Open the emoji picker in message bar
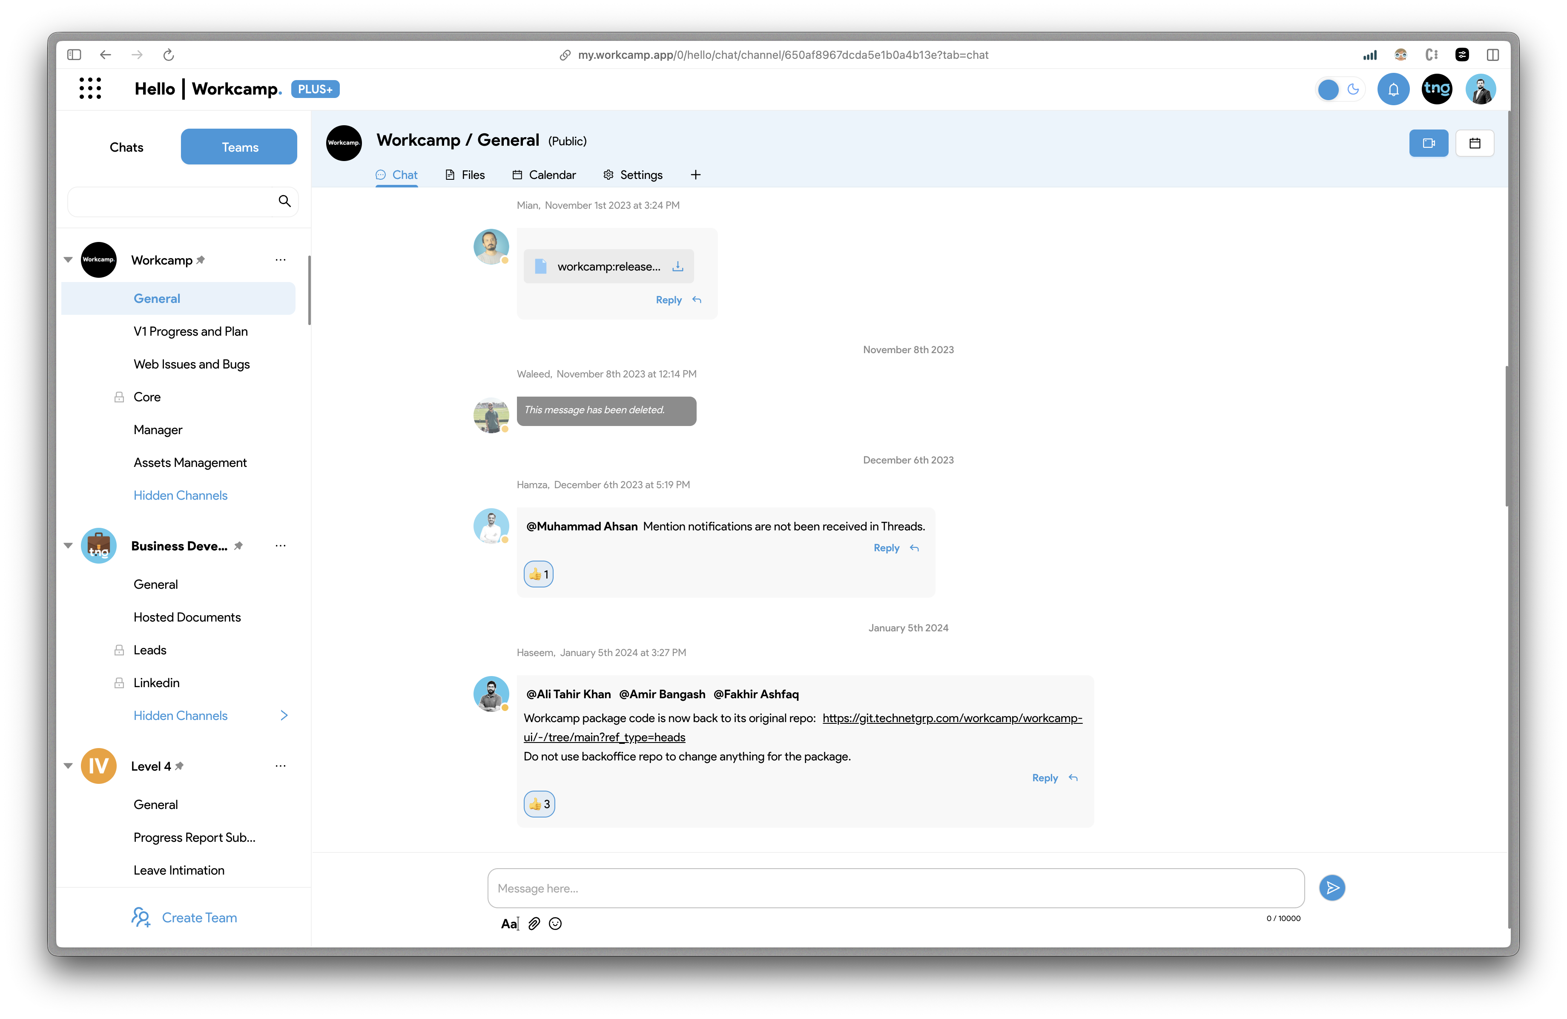Screen dimensions: 1567x1019 pyautogui.click(x=555, y=924)
